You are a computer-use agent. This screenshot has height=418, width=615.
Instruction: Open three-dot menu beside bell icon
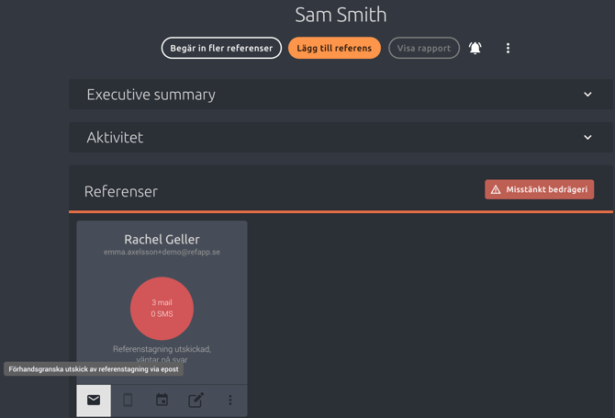coord(508,48)
